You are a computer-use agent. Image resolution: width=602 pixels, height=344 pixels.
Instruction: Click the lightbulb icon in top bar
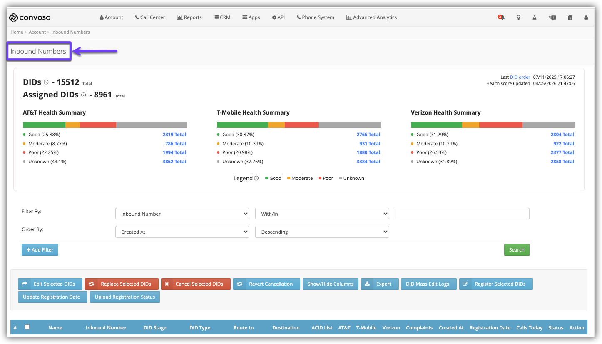pos(518,17)
